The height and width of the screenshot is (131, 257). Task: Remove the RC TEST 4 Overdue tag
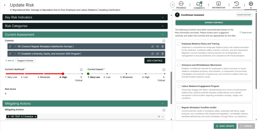(x=35, y=117)
